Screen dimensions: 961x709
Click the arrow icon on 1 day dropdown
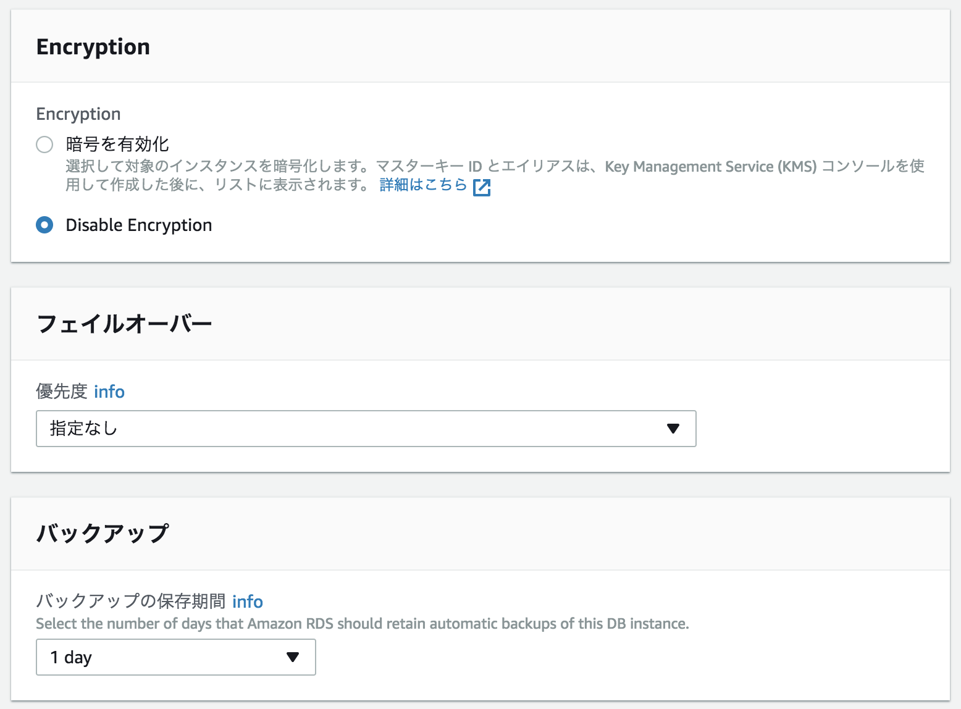pyautogui.click(x=293, y=657)
